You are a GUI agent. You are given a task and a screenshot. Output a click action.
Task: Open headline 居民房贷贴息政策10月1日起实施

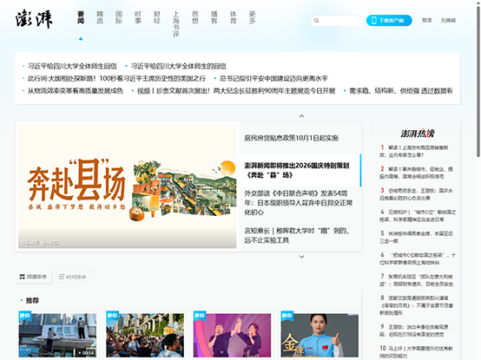click(291, 138)
